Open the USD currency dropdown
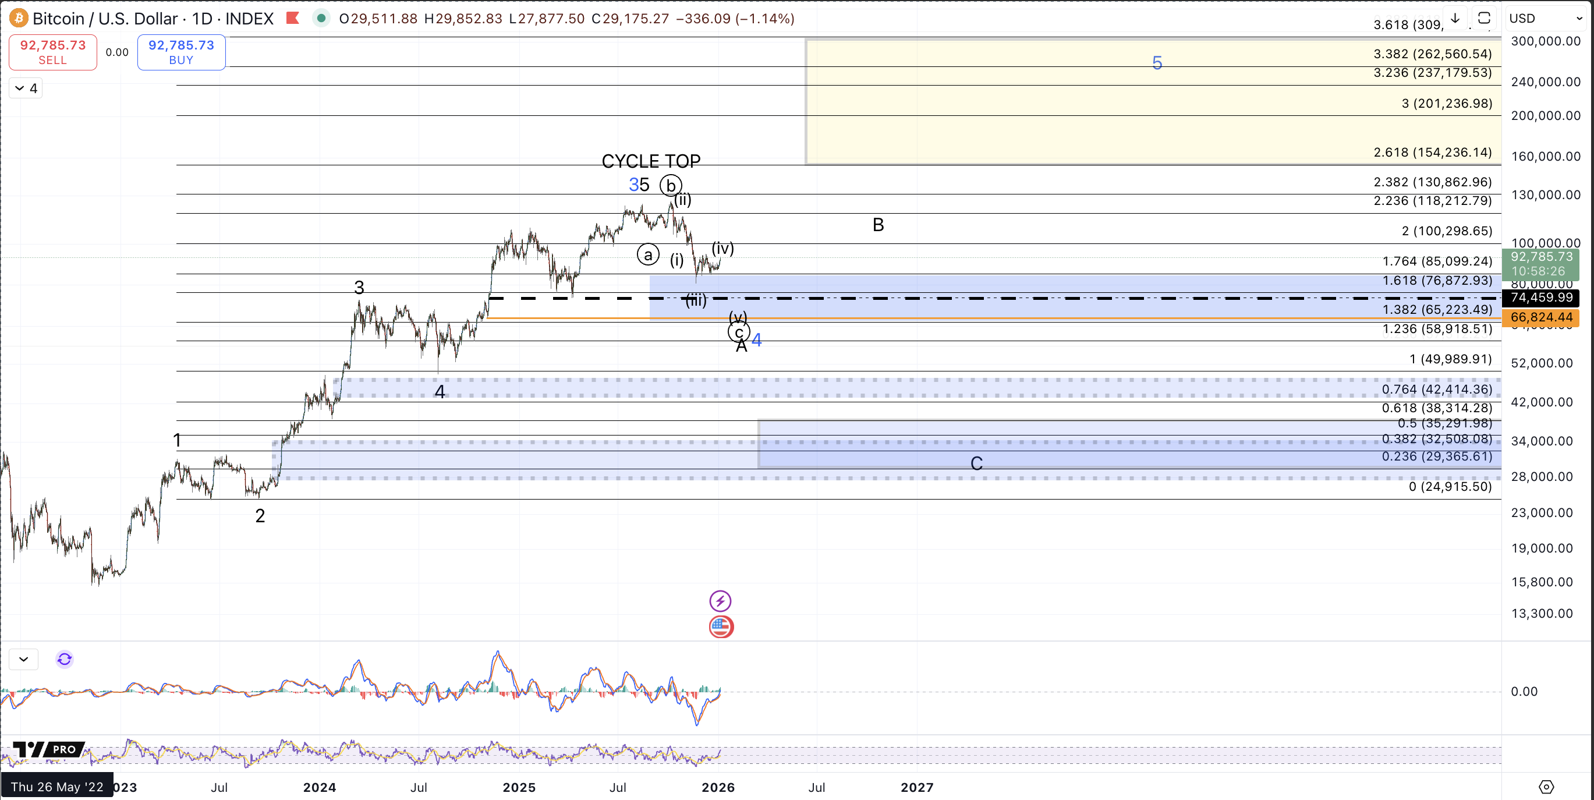 click(1545, 19)
